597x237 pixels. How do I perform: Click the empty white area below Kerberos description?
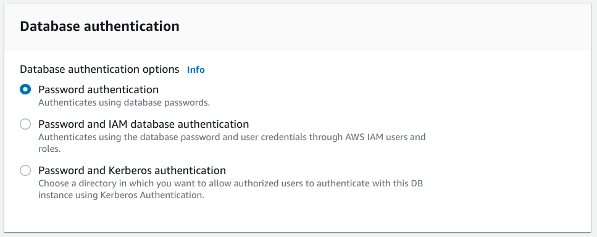point(298,216)
